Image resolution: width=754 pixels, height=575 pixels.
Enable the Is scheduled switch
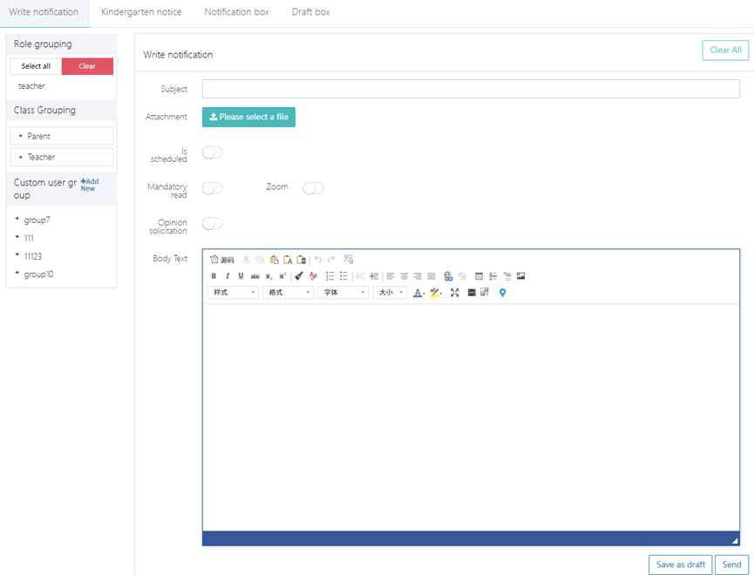(212, 152)
